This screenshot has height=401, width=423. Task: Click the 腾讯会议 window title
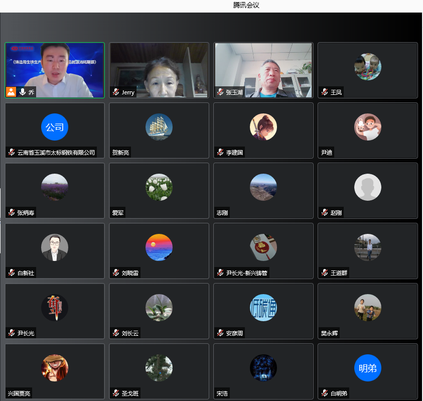246,6
